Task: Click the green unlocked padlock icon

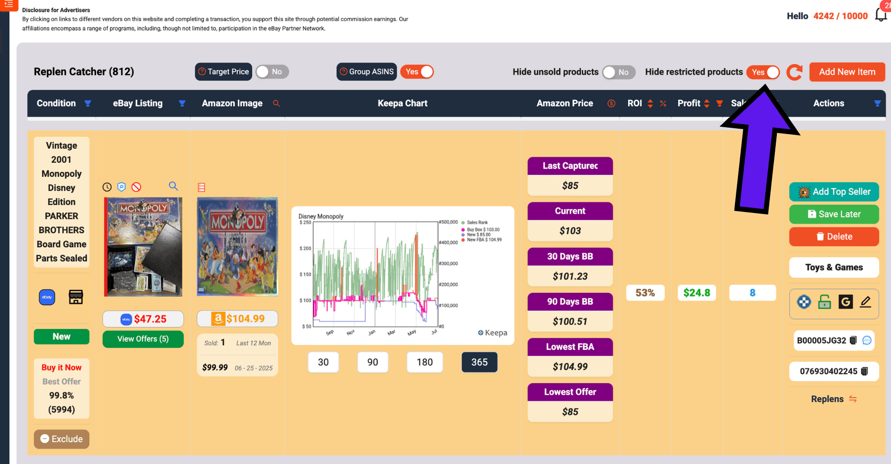Action: click(x=825, y=302)
